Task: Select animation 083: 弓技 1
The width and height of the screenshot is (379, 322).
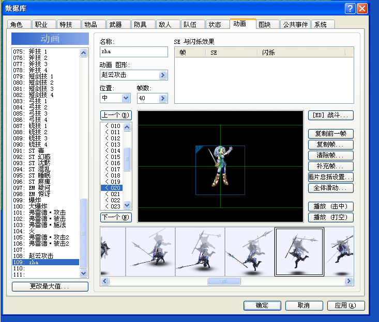Action: [x=46, y=101]
